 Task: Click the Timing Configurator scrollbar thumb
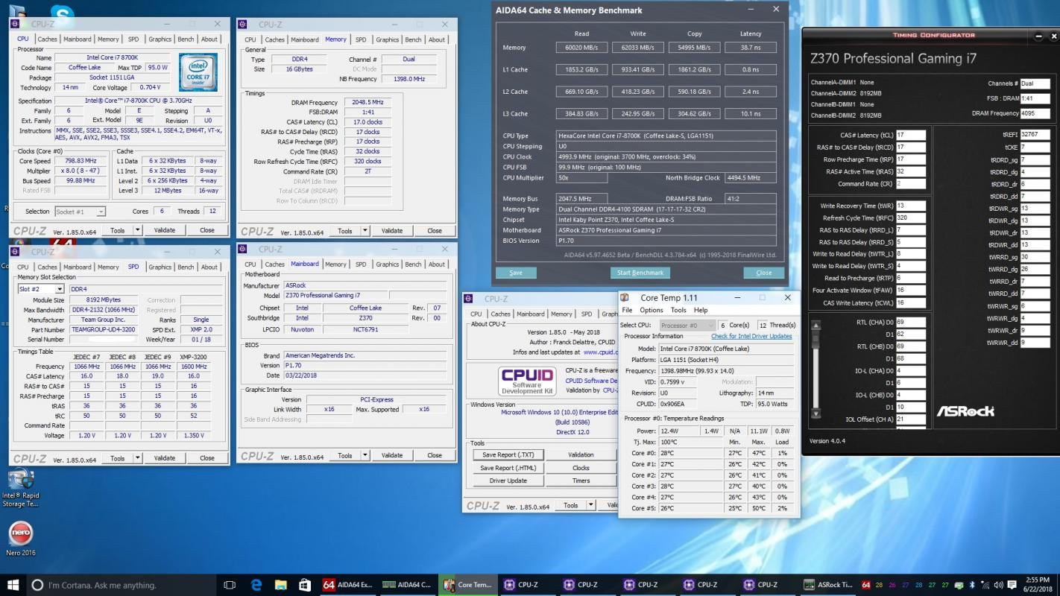816,337
